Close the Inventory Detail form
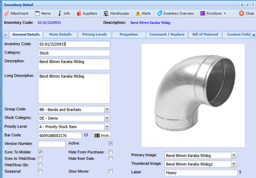The width and height of the screenshot is (256, 178). click(246, 14)
